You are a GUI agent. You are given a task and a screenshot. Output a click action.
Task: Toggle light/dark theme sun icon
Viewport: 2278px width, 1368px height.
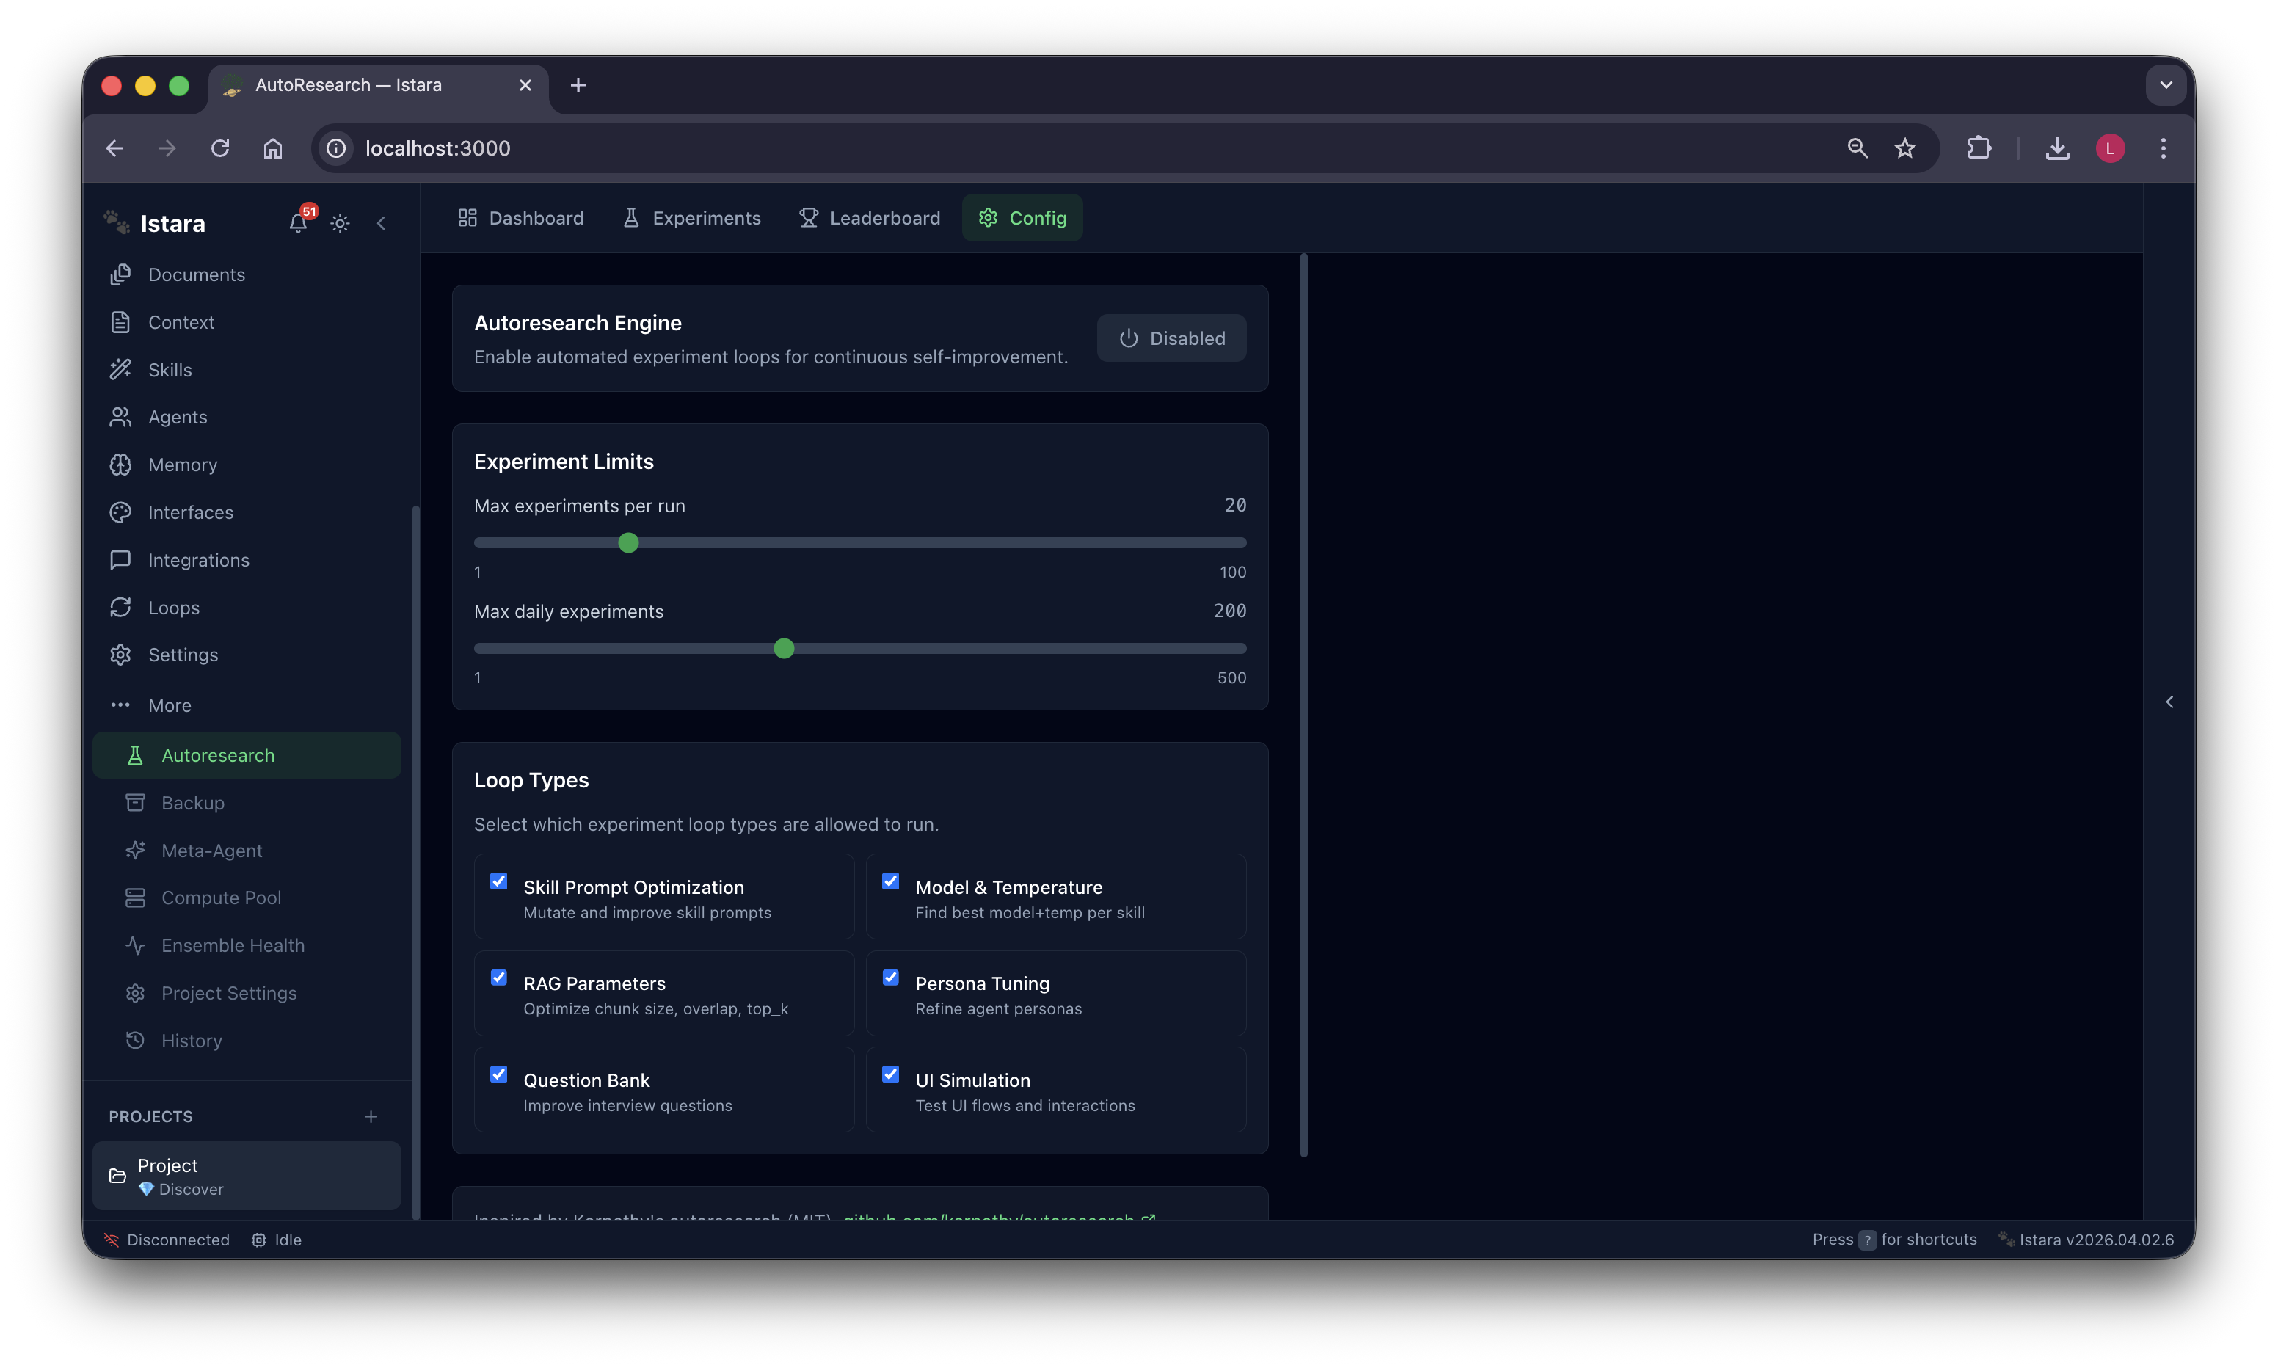click(x=340, y=223)
